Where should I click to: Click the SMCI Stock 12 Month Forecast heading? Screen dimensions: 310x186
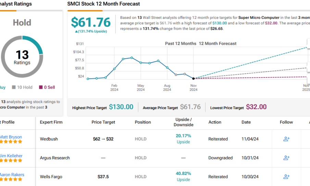[x=103, y=4]
